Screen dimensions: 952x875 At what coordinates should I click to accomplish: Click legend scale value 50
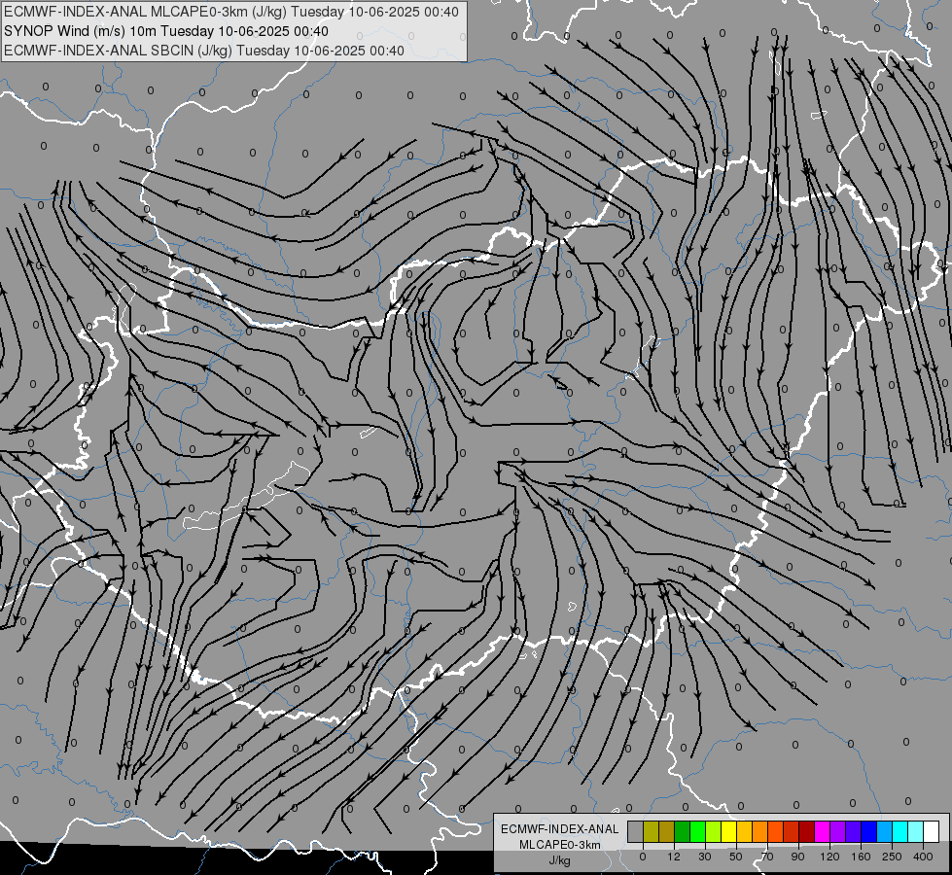pyautogui.click(x=735, y=857)
